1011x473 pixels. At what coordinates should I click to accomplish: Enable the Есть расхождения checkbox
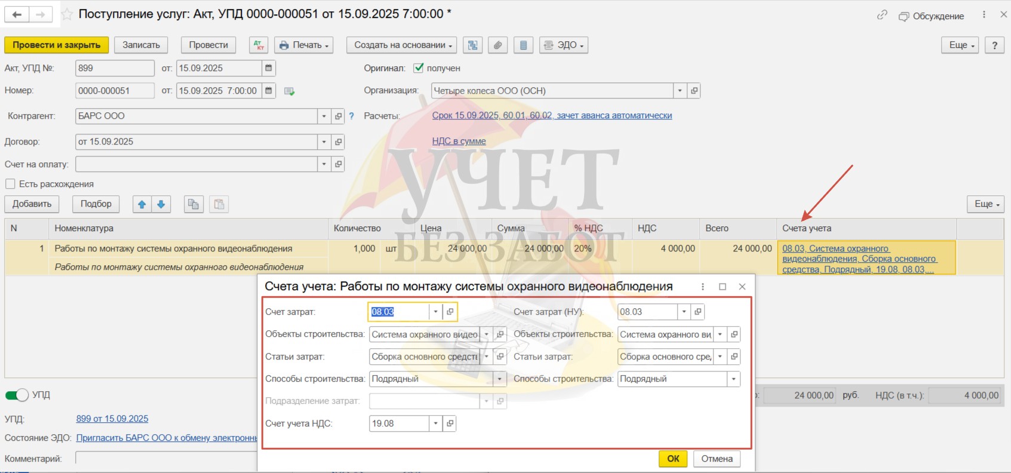[x=10, y=184]
